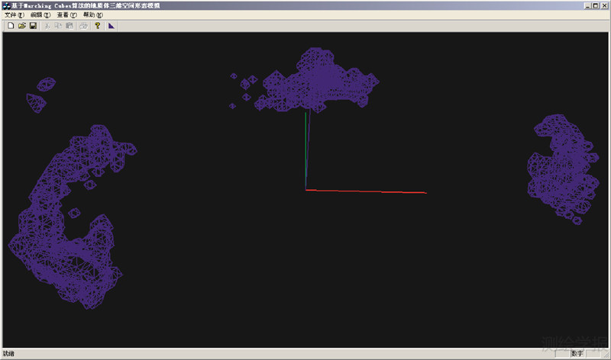Open the 编辑(E) menu
The height and width of the screenshot is (360, 611).
(40, 15)
